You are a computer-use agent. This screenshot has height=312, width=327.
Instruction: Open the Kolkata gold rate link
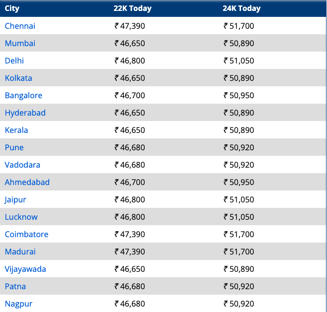(x=18, y=78)
